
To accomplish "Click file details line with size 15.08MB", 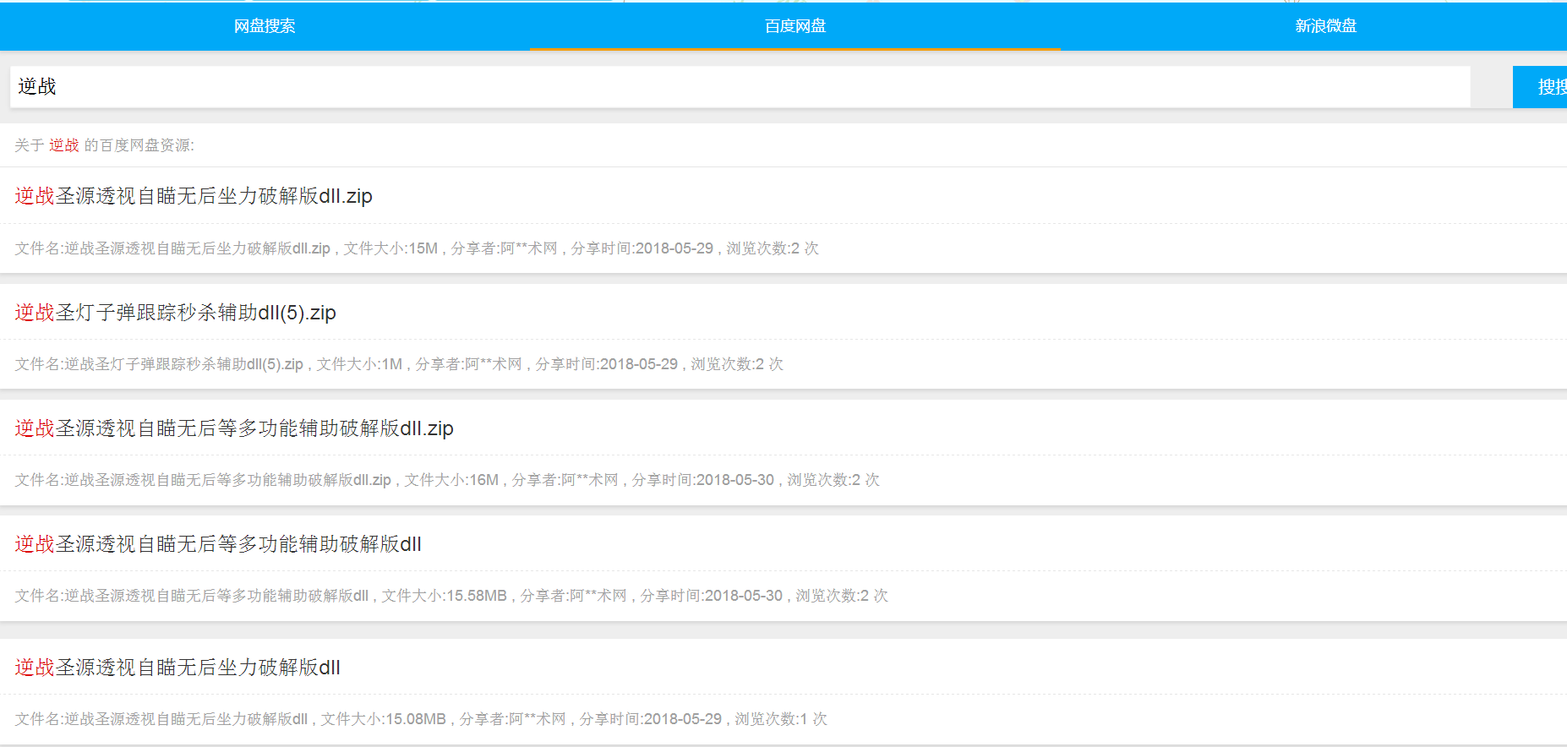I will (x=421, y=719).
